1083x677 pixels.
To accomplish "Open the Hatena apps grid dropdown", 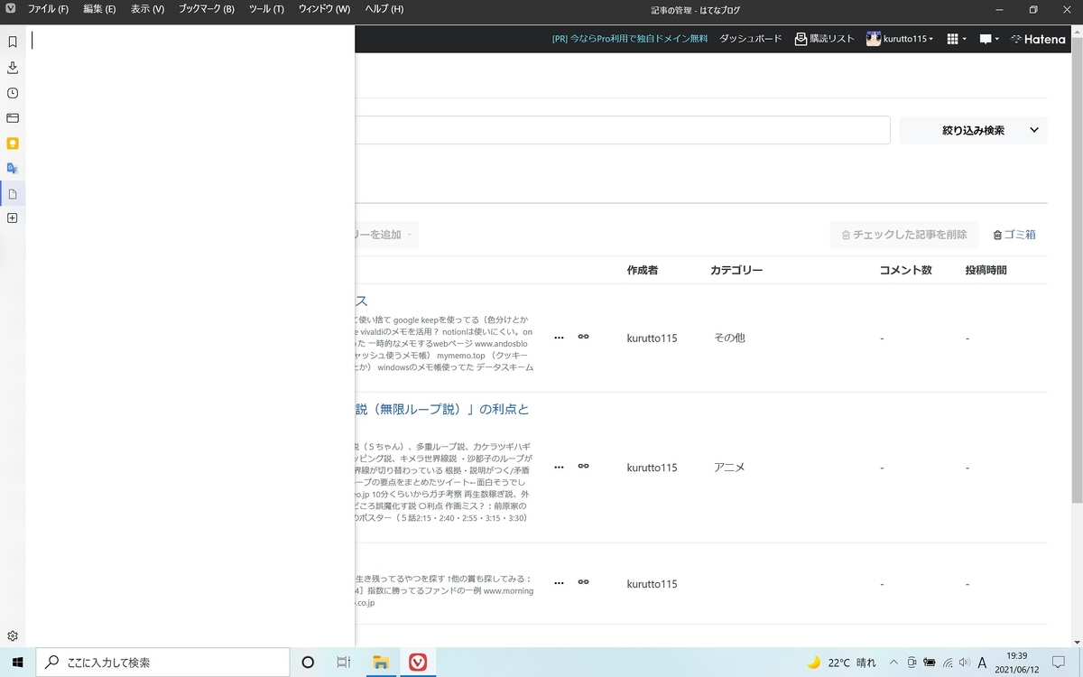I will tap(954, 39).
